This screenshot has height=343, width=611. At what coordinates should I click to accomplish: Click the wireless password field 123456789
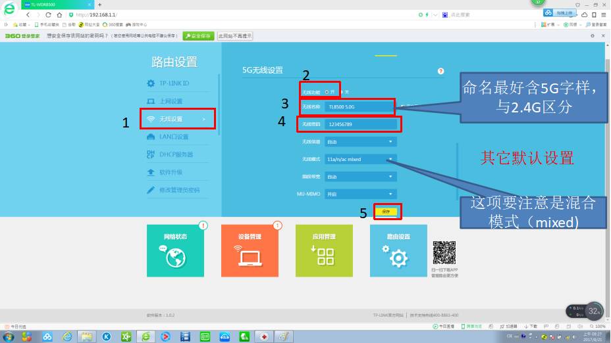(360, 124)
